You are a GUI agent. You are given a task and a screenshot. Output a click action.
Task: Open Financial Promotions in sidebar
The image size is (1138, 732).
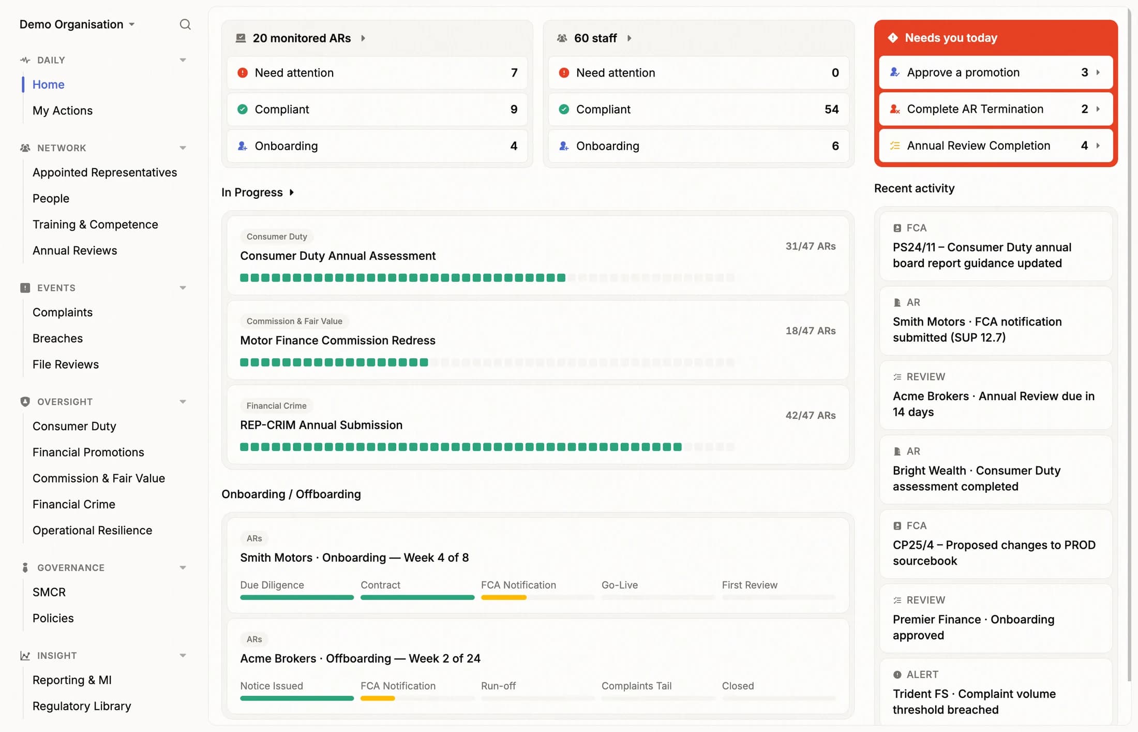click(x=88, y=452)
